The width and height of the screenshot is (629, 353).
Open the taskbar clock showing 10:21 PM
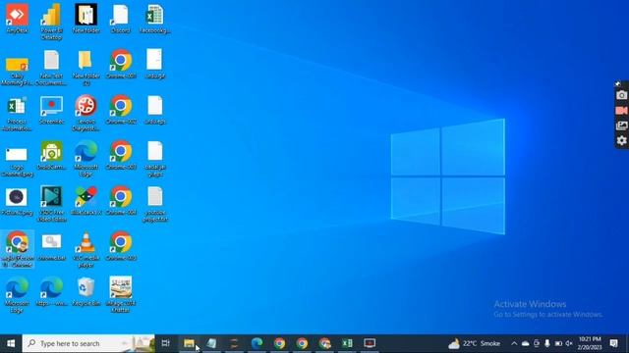coord(590,343)
